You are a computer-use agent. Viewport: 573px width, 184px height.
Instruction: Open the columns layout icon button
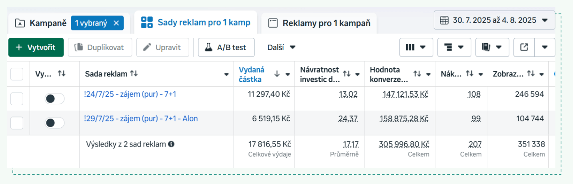click(x=416, y=47)
